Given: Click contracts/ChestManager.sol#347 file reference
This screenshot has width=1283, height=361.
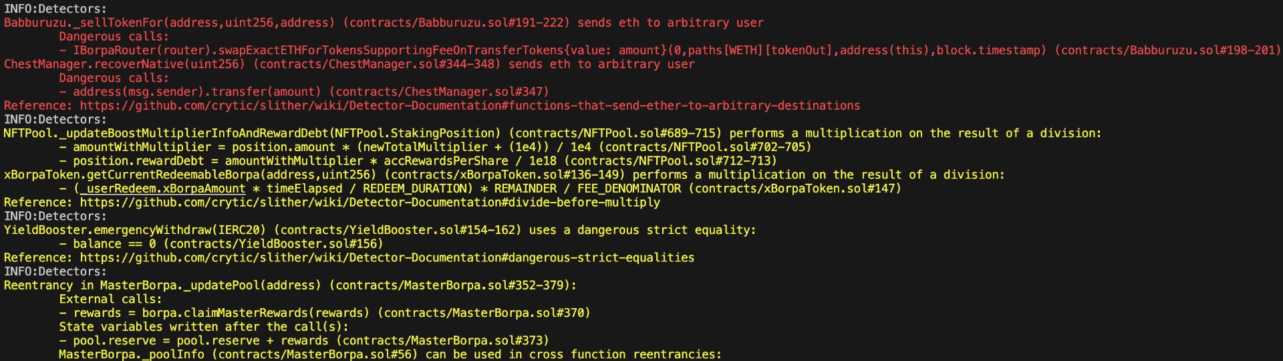Looking at the screenshot, I should pyautogui.click(x=438, y=92).
